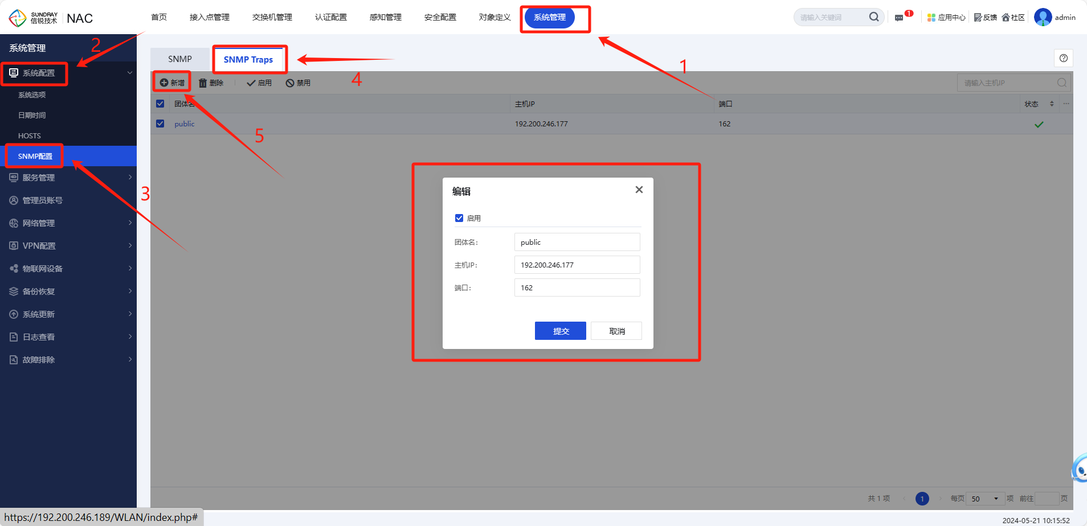The image size is (1087, 526).
Task: Open 认证配置 top menu
Action: (331, 17)
